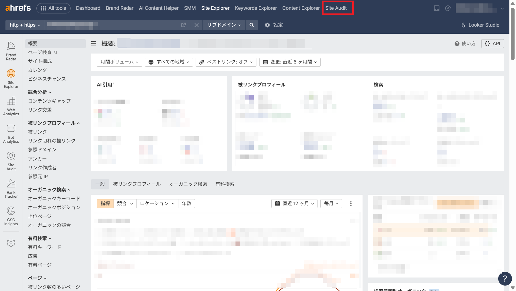
Task: Open Site Audit from the left sidebar
Action: tap(11, 161)
